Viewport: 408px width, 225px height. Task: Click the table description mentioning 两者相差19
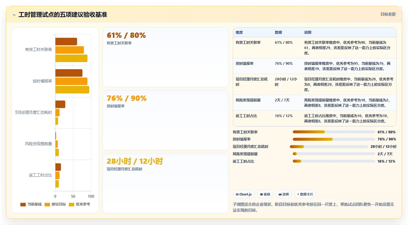[349, 66]
